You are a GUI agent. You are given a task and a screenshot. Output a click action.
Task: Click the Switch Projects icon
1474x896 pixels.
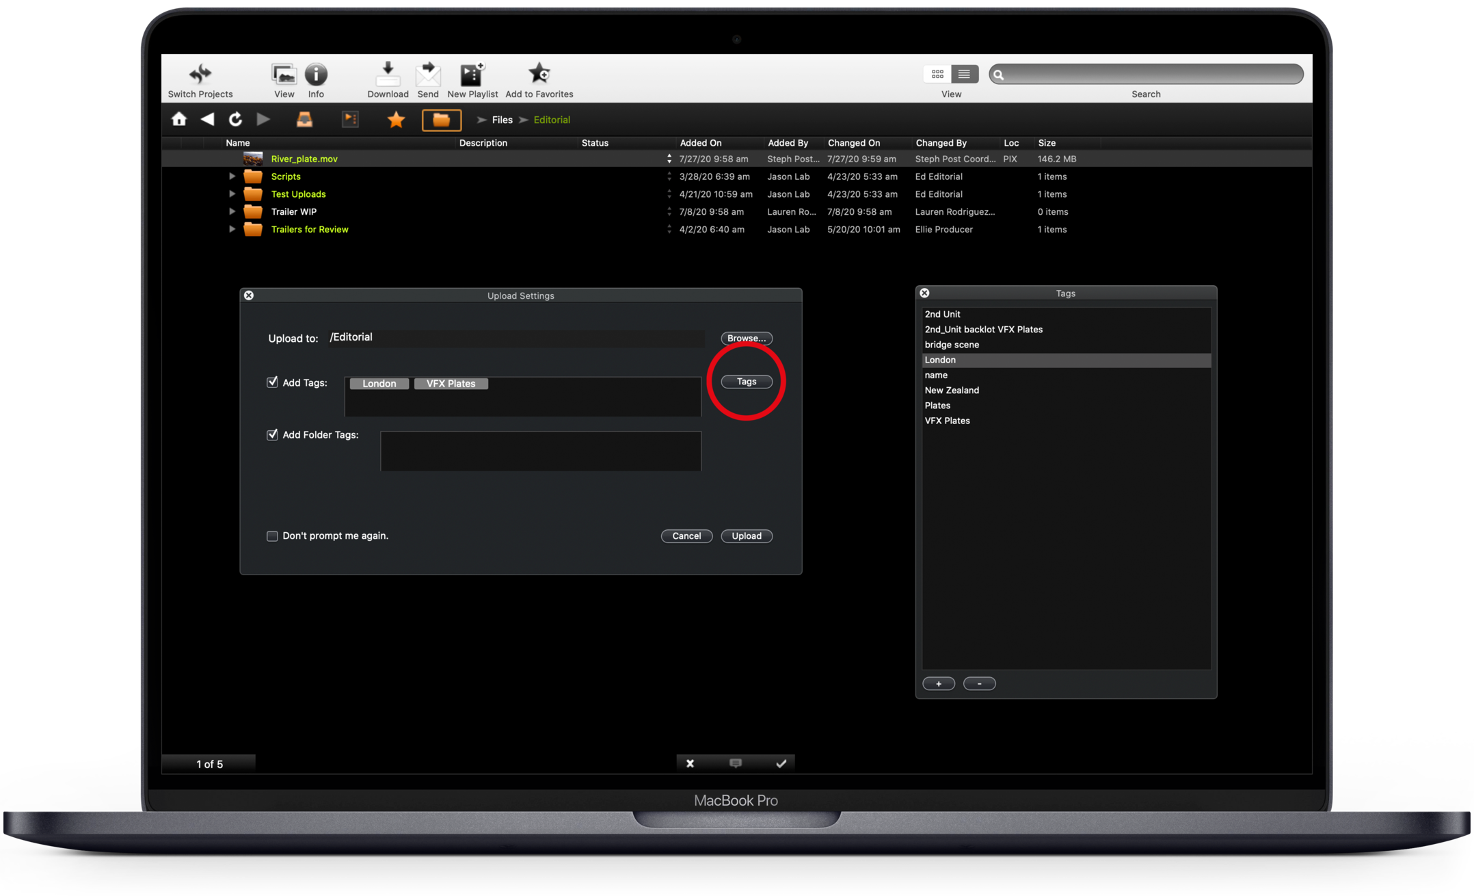200,74
